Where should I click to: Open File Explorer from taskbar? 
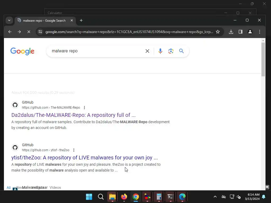coord(112,197)
